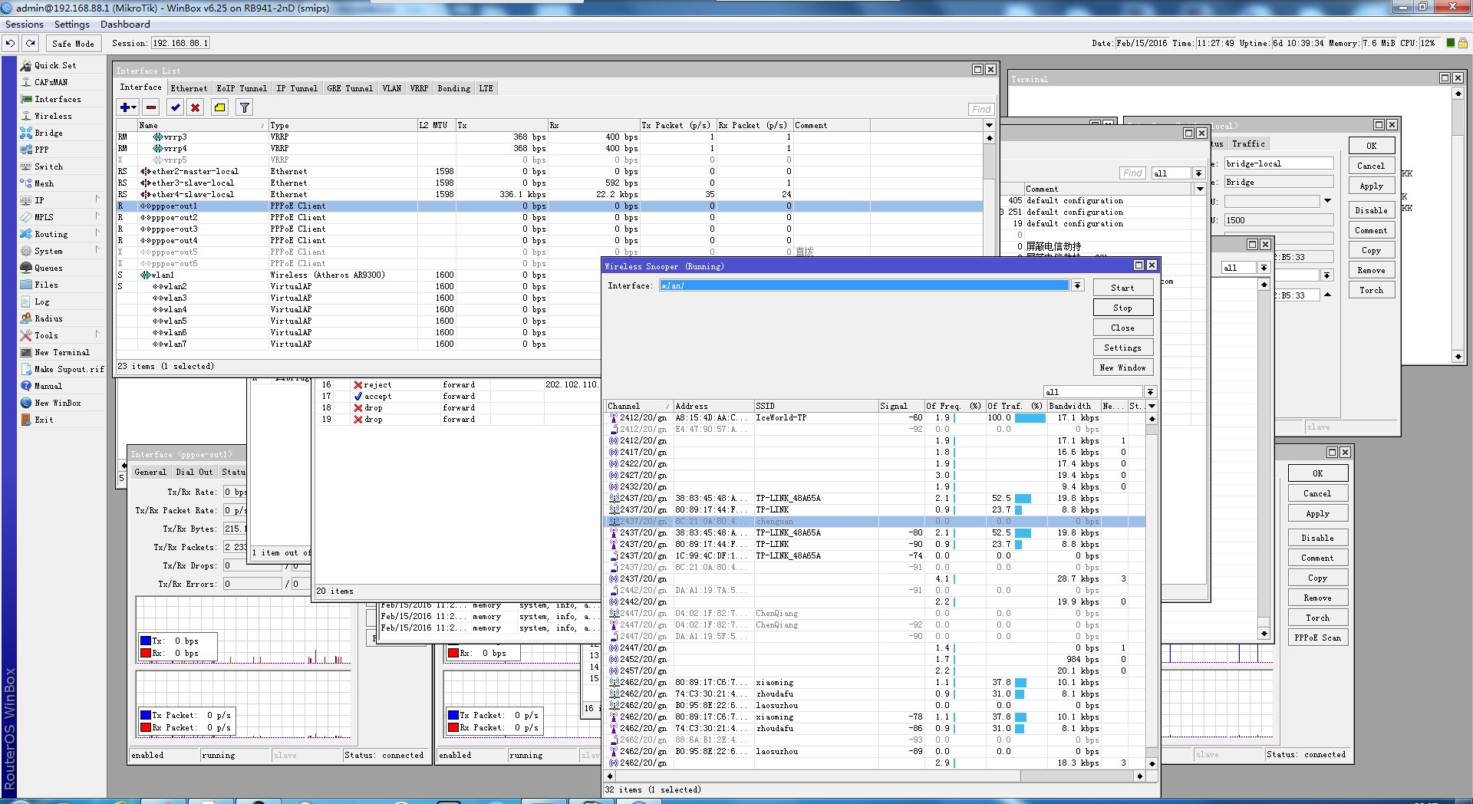Open Sessions menu
Screen dimensions: 1473x804
point(25,25)
